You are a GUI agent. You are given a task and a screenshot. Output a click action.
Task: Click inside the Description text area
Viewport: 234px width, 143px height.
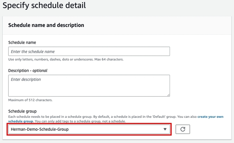pos(89,86)
